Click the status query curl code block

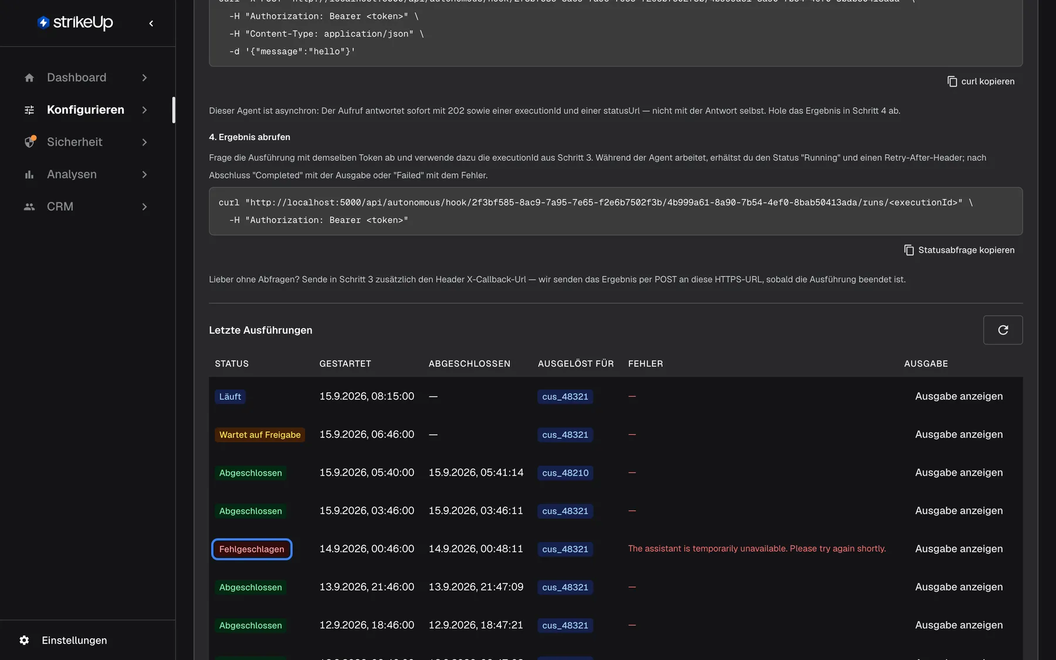615,211
